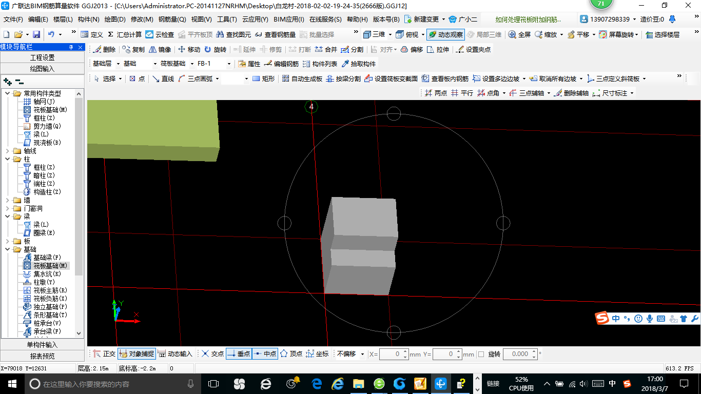Expand the 门窗洞 tree node

coord(7,208)
